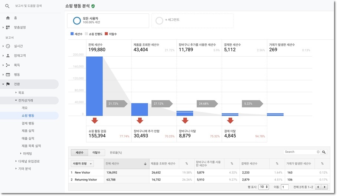Open the 제품 목록 실적 report
This screenshot has height=196, width=337.
pyautogui.click(x=31, y=146)
